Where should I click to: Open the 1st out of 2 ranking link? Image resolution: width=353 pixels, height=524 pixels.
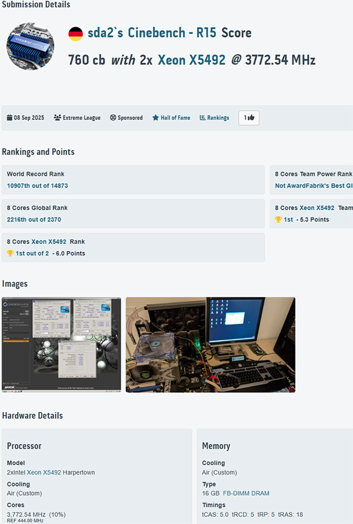pyautogui.click(x=32, y=253)
